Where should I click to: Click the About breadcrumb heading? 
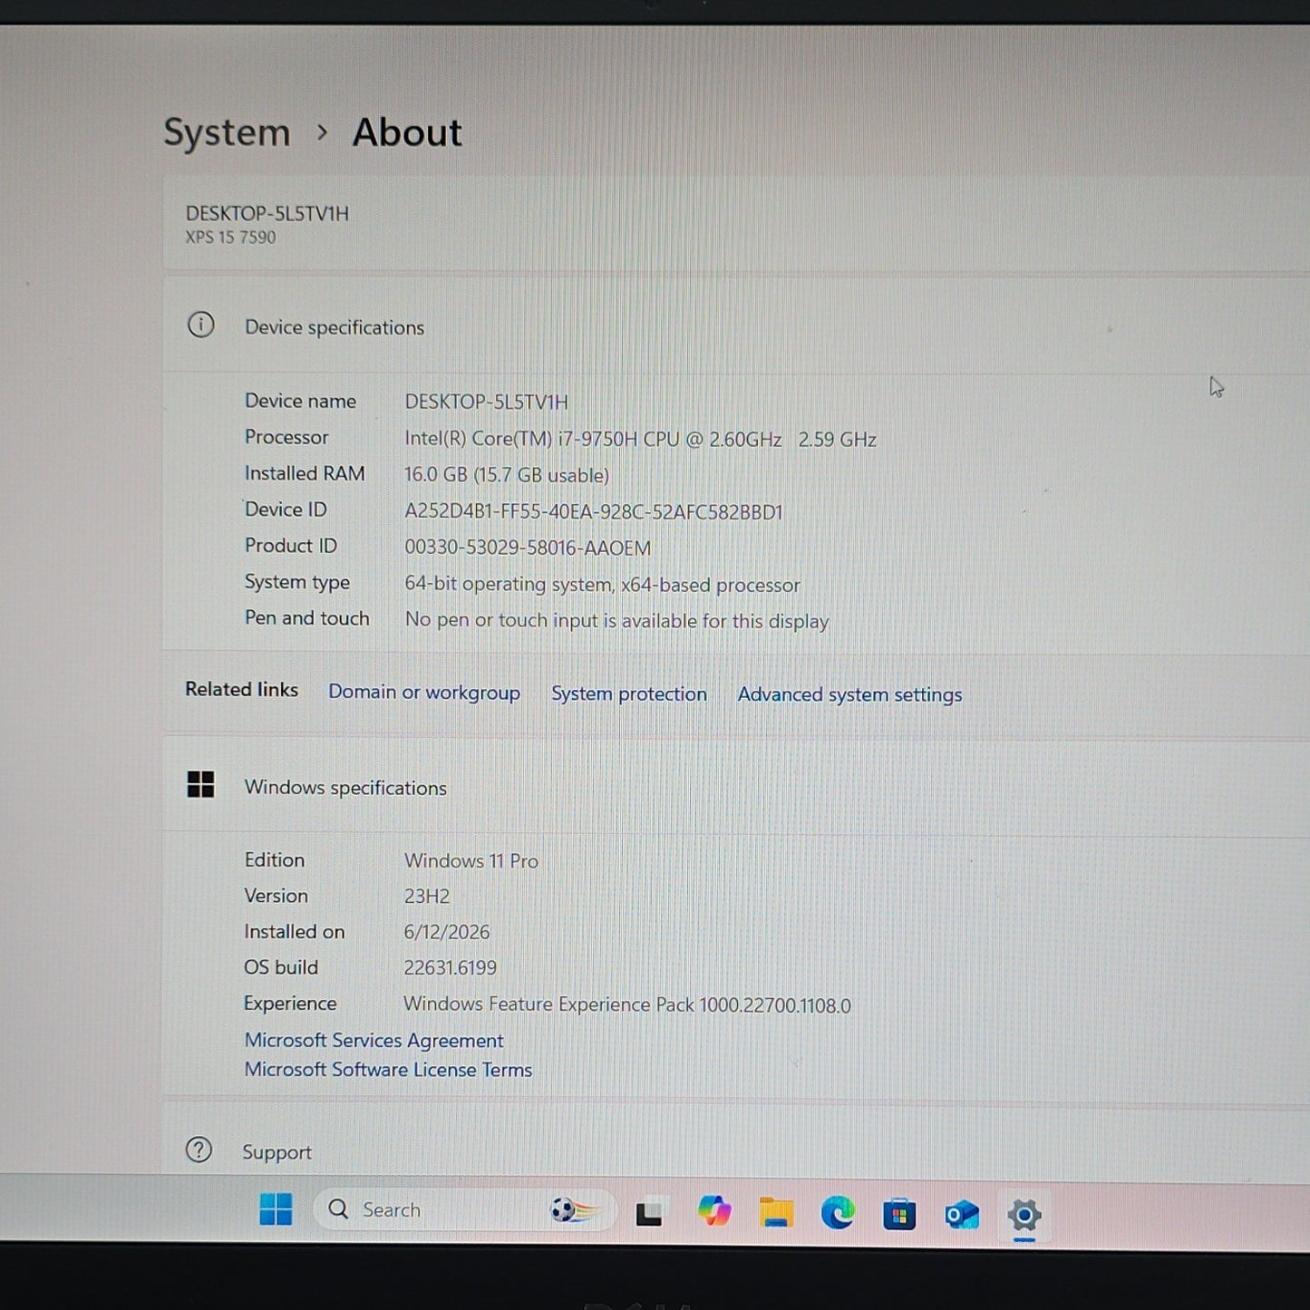pos(407,132)
